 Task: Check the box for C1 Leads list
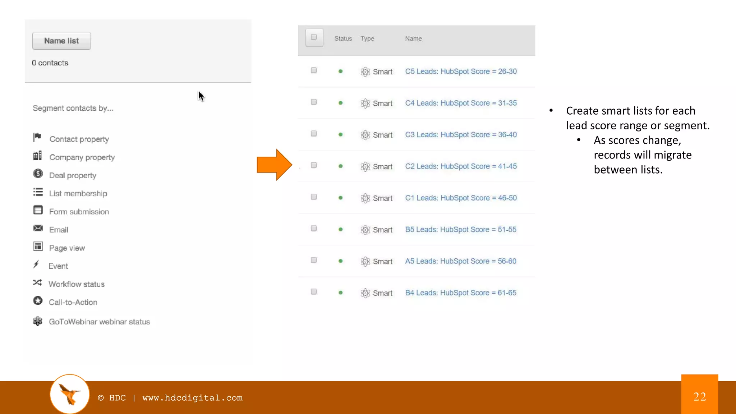pyautogui.click(x=314, y=197)
